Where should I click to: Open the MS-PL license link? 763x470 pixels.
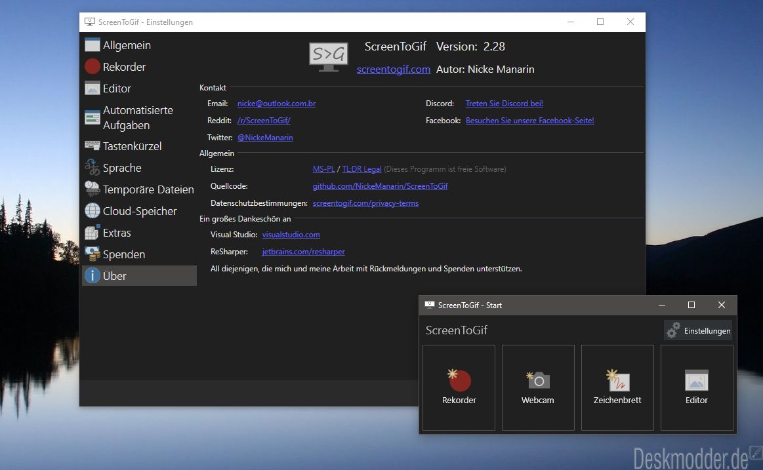(323, 169)
